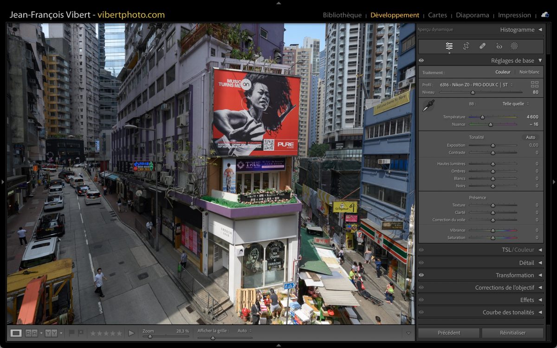This screenshot has height=348, width=557.
Task: Open the profile browser grid icon
Action: 535,84
